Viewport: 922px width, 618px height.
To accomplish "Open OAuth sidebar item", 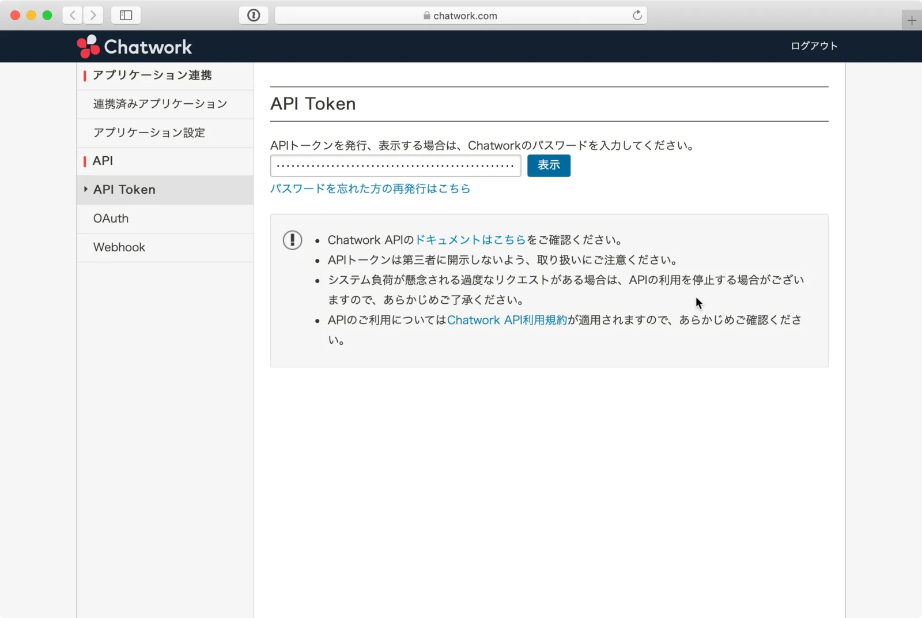I will pyautogui.click(x=165, y=219).
